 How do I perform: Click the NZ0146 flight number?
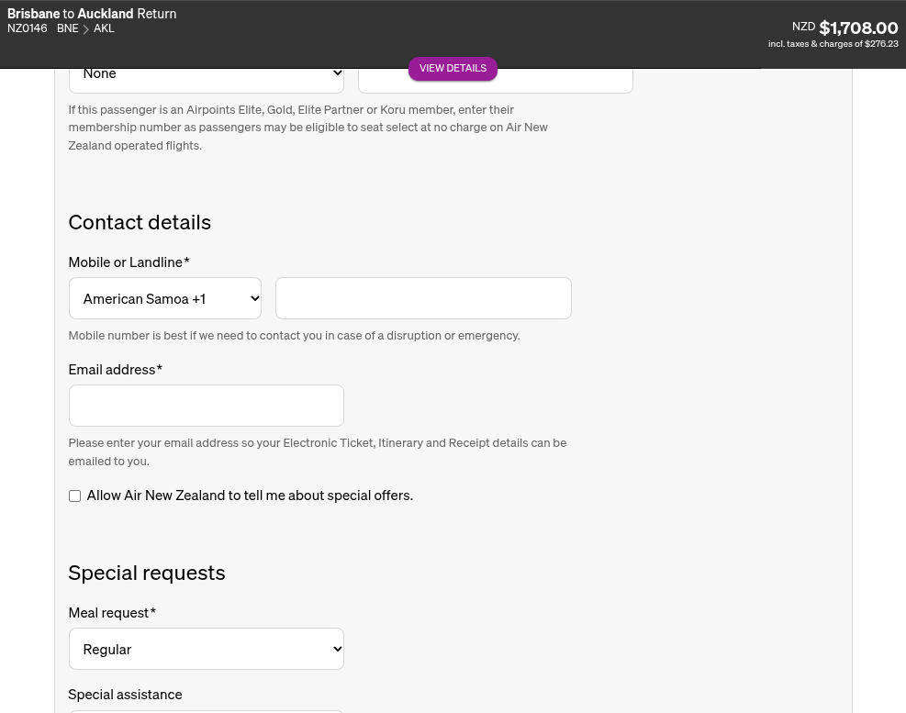point(28,28)
